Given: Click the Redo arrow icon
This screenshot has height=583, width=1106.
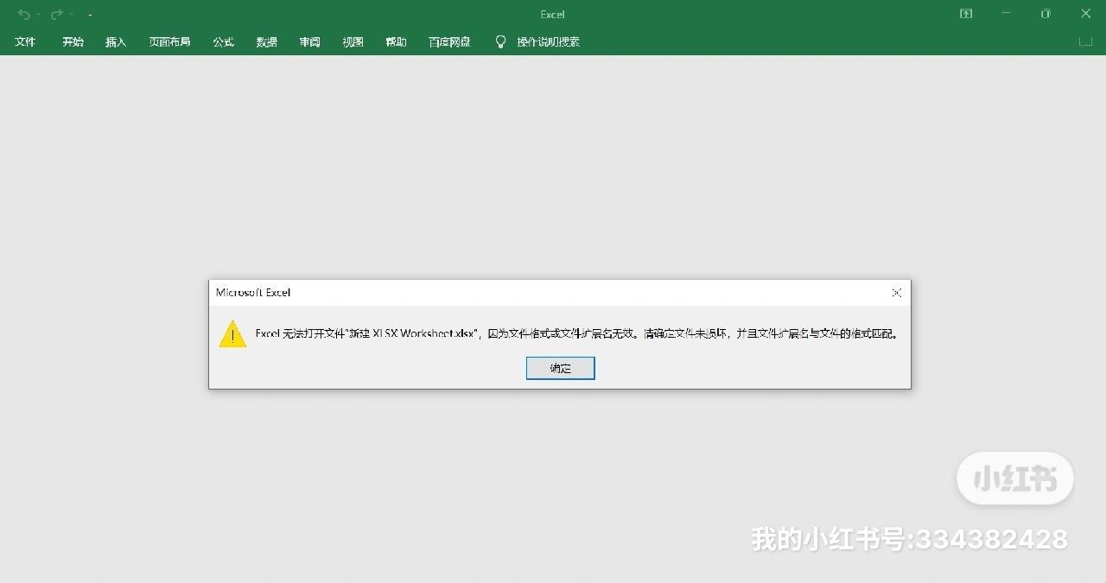Looking at the screenshot, I should coord(57,15).
